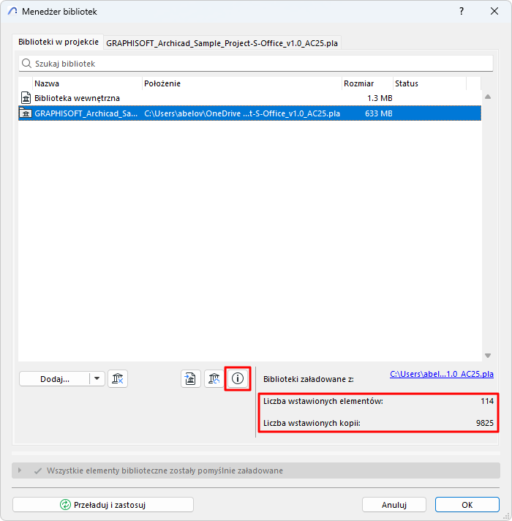Click the Liczba wstawionych elementów label
This screenshot has height=521, width=512.
pos(323,401)
